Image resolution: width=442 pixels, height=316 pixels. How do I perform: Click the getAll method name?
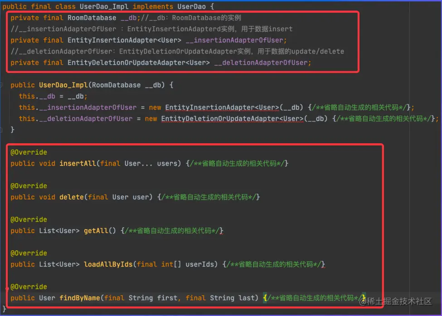pos(96,231)
